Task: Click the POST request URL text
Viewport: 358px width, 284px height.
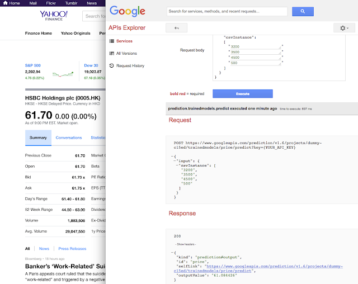Action: coord(247,145)
